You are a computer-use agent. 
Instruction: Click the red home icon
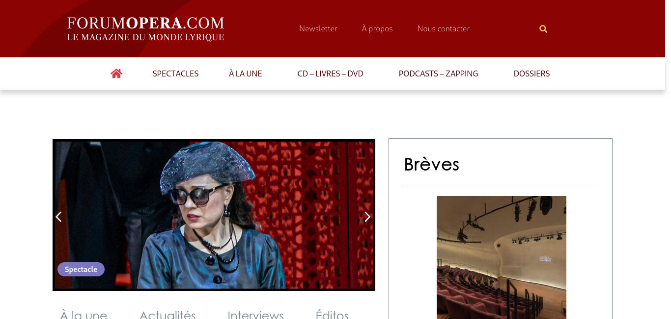[116, 74]
